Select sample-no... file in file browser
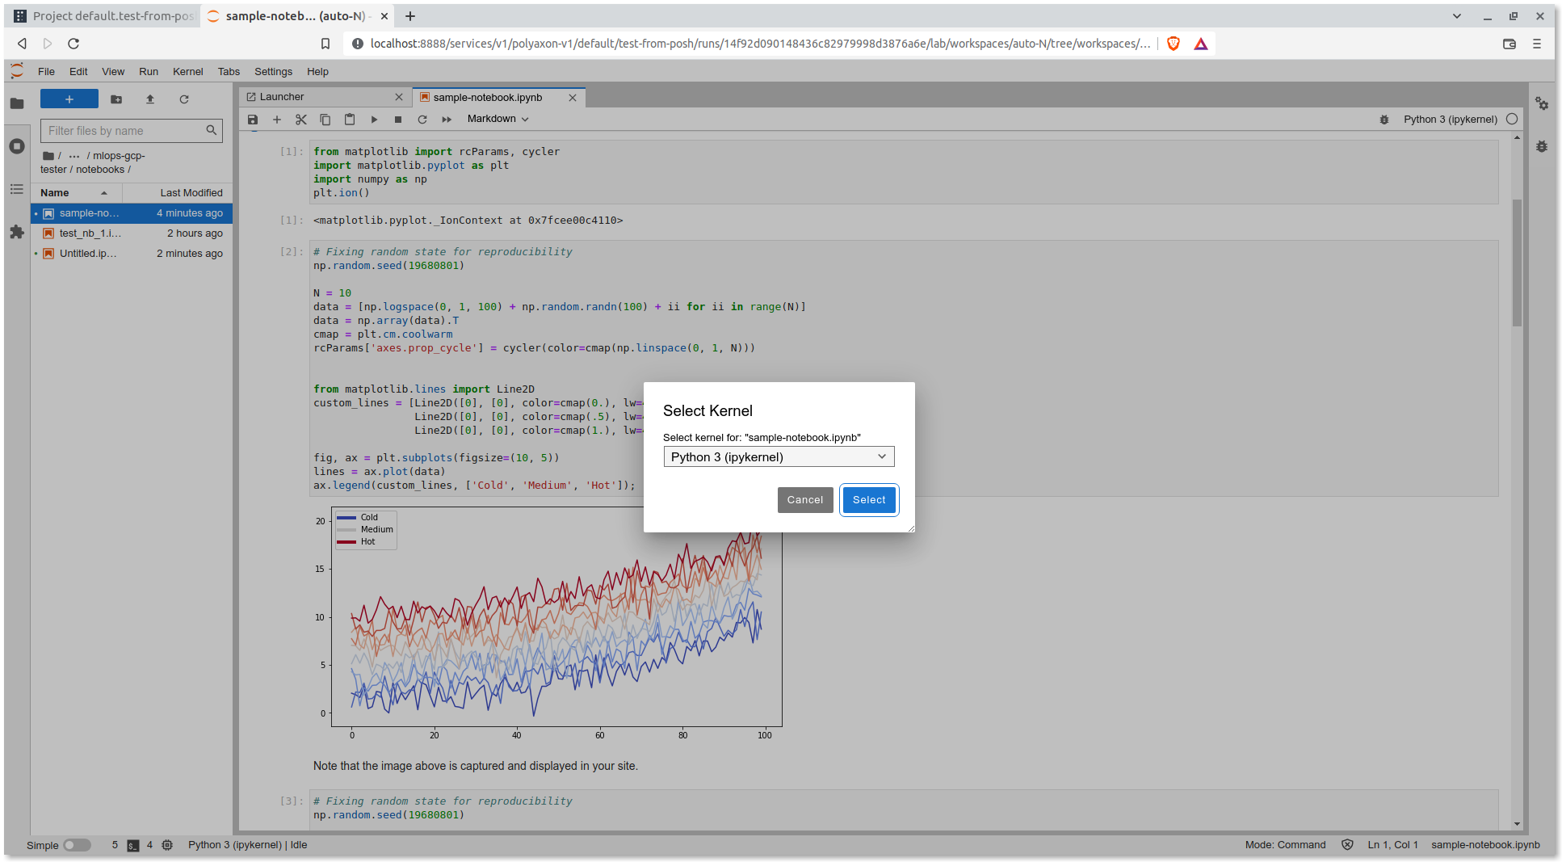Screen dimensions: 1562x862 point(132,213)
